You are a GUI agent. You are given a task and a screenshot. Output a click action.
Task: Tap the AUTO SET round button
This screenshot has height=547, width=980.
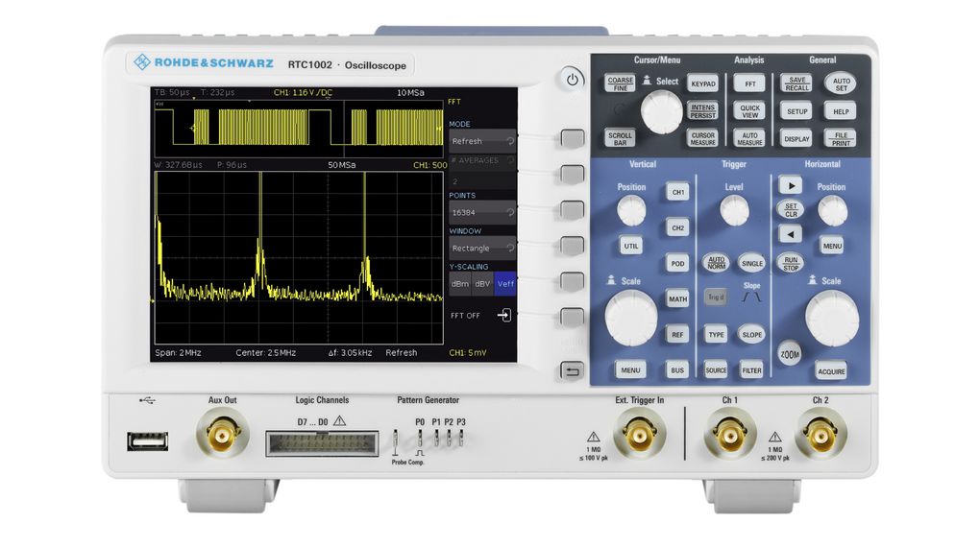tap(842, 83)
